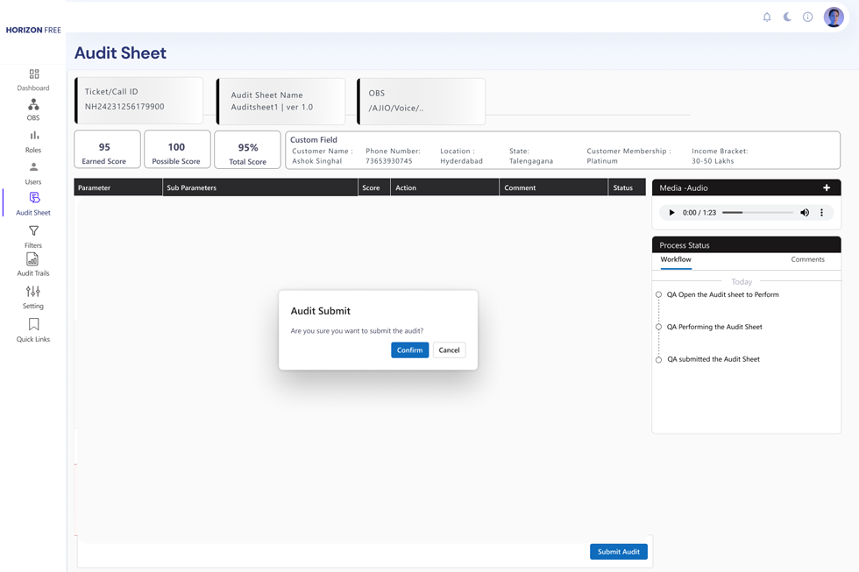Screen dimensions: 859x572
Task: Open audio player more options menu
Action: (x=821, y=213)
